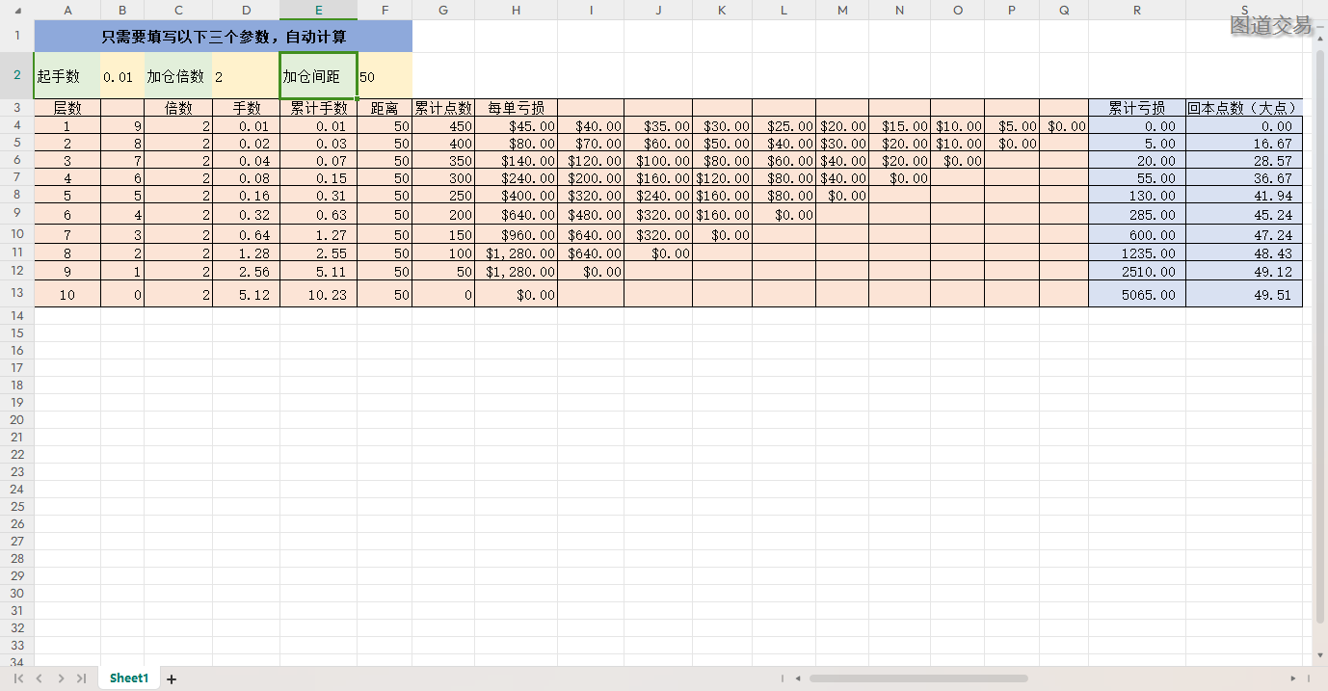Image resolution: width=1328 pixels, height=691 pixels.
Task: Add a new sheet with plus icon
Action: pos(172,679)
